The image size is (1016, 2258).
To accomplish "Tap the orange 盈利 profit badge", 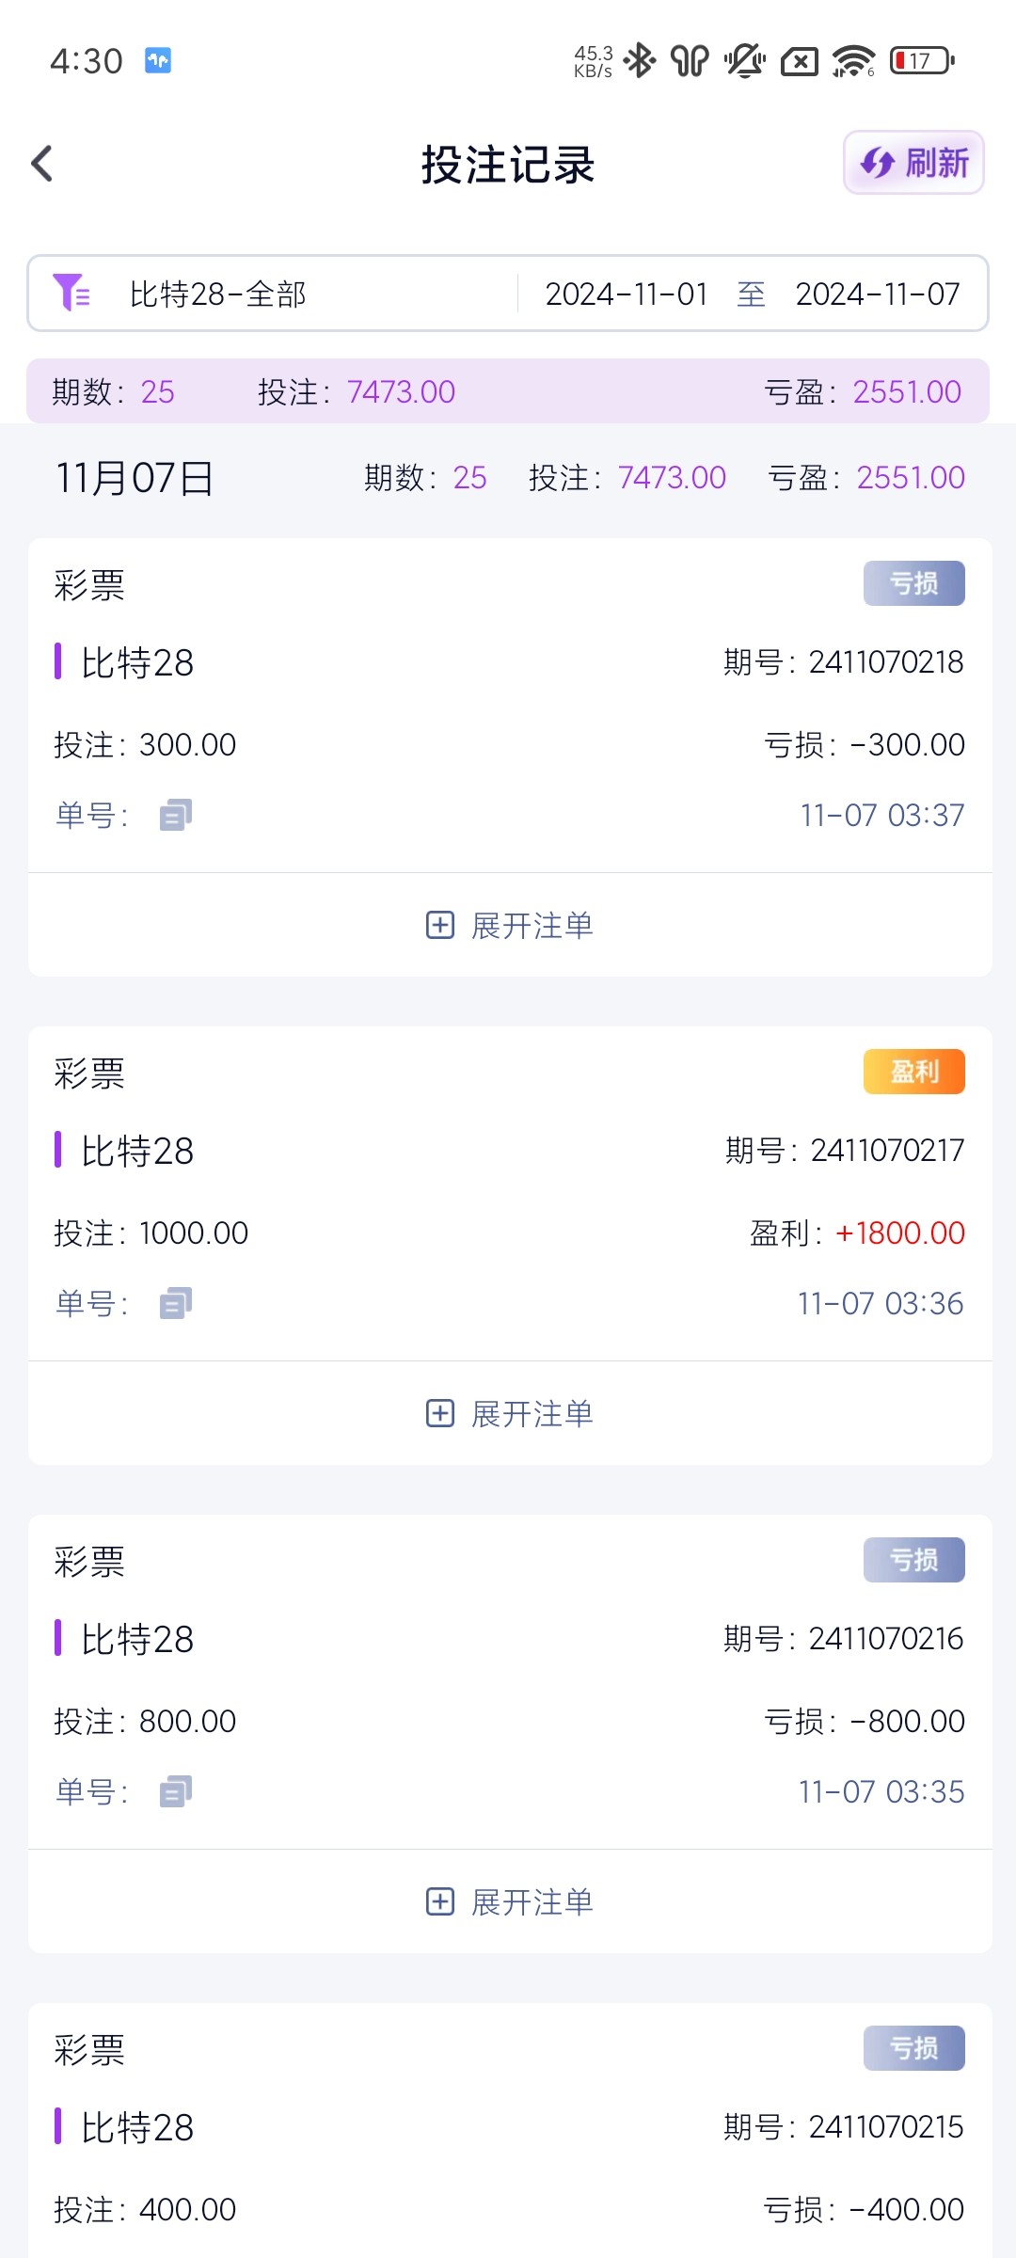I will click(x=913, y=1072).
